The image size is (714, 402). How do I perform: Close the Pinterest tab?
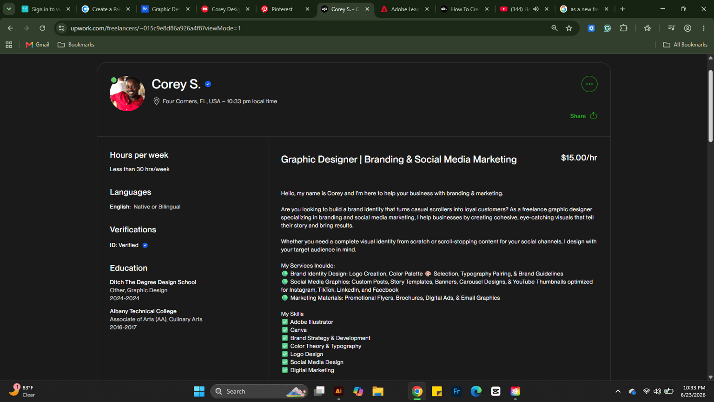tap(307, 9)
